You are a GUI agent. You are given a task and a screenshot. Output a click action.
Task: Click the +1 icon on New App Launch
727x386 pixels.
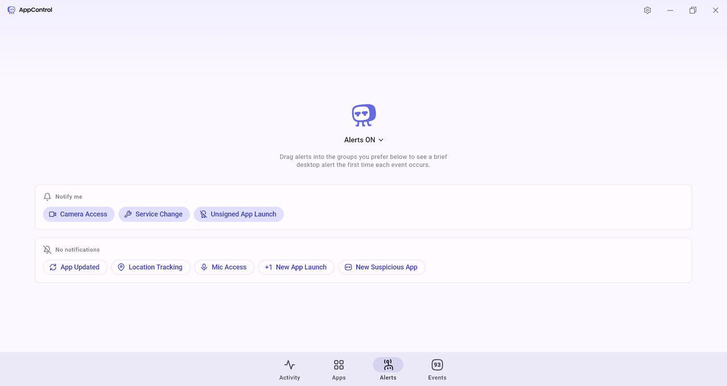pyautogui.click(x=269, y=267)
